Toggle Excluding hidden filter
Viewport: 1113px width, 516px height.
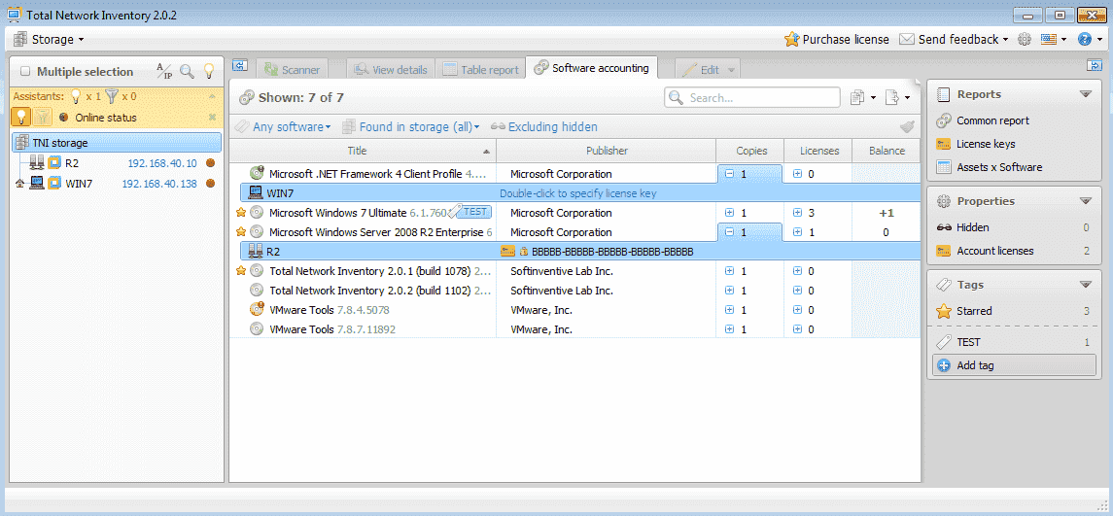543,127
